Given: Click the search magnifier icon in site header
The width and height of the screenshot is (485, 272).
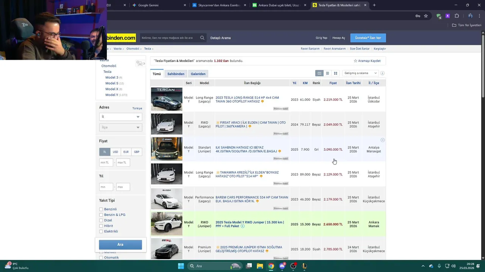Looking at the screenshot, I should (x=202, y=38).
